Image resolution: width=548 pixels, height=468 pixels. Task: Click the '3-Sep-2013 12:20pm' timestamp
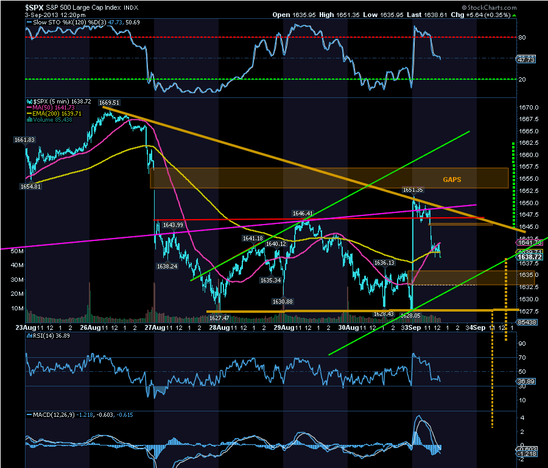55,15
